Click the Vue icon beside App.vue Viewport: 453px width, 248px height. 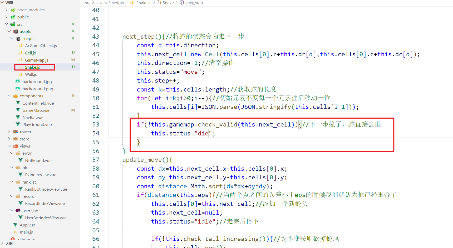[x=15, y=225]
